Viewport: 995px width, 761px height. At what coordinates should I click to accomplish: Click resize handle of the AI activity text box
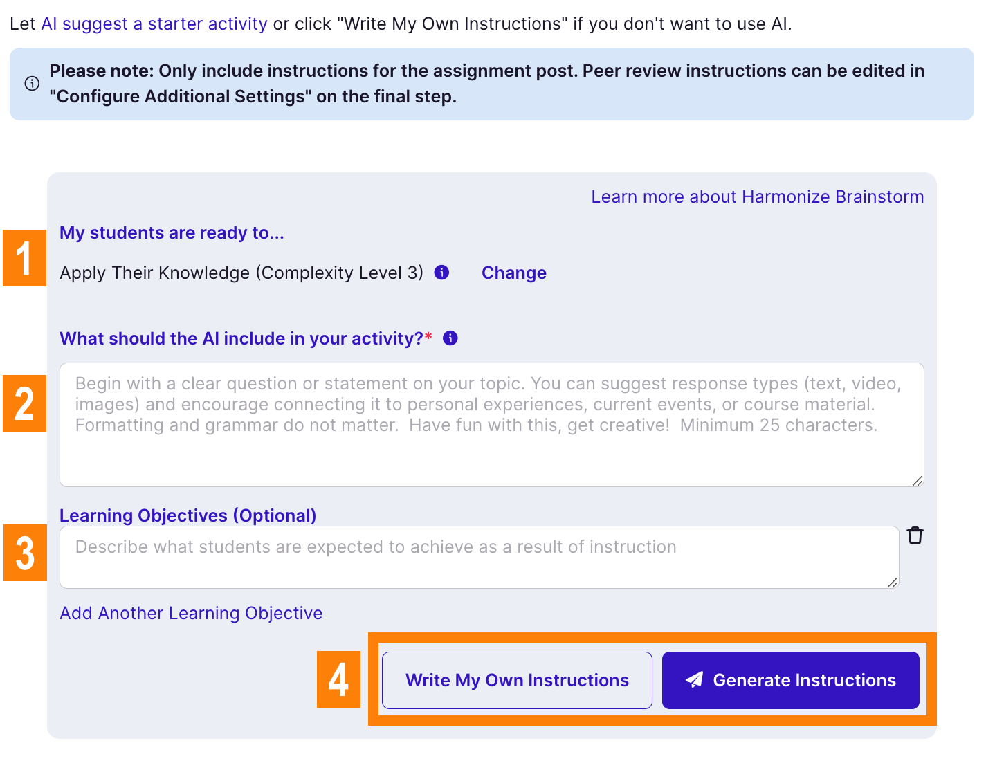point(917,480)
